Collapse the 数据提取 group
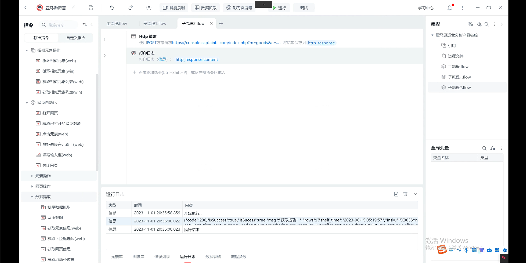 point(32,197)
